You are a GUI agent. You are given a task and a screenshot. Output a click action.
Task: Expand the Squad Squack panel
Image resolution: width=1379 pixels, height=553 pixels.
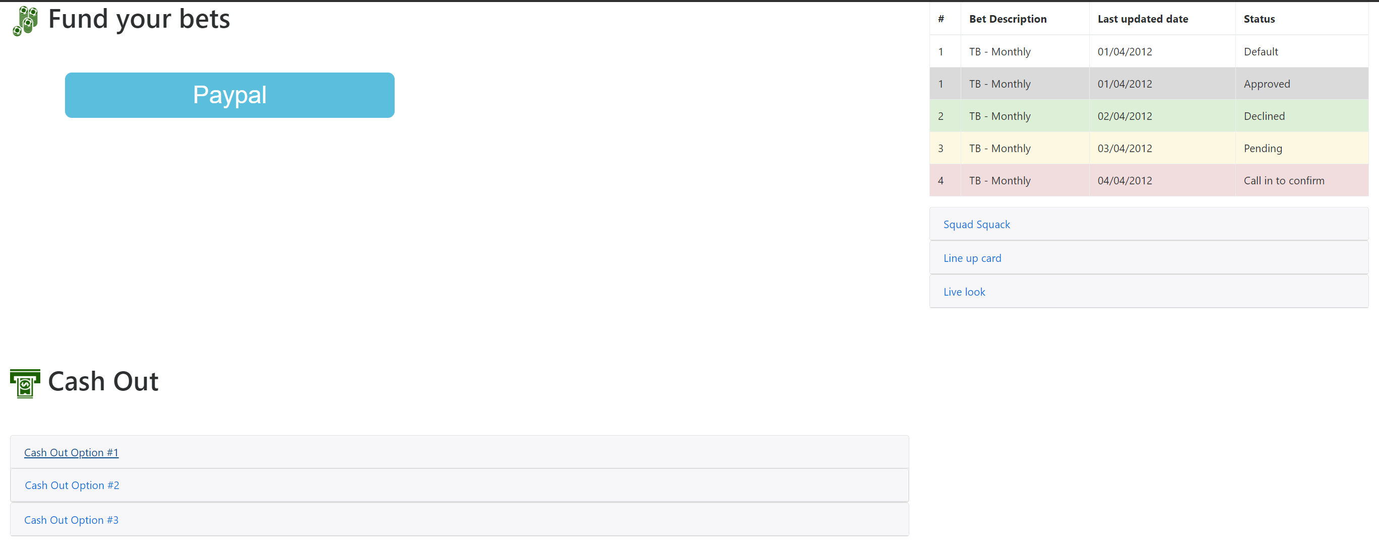(x=976, y=225)
